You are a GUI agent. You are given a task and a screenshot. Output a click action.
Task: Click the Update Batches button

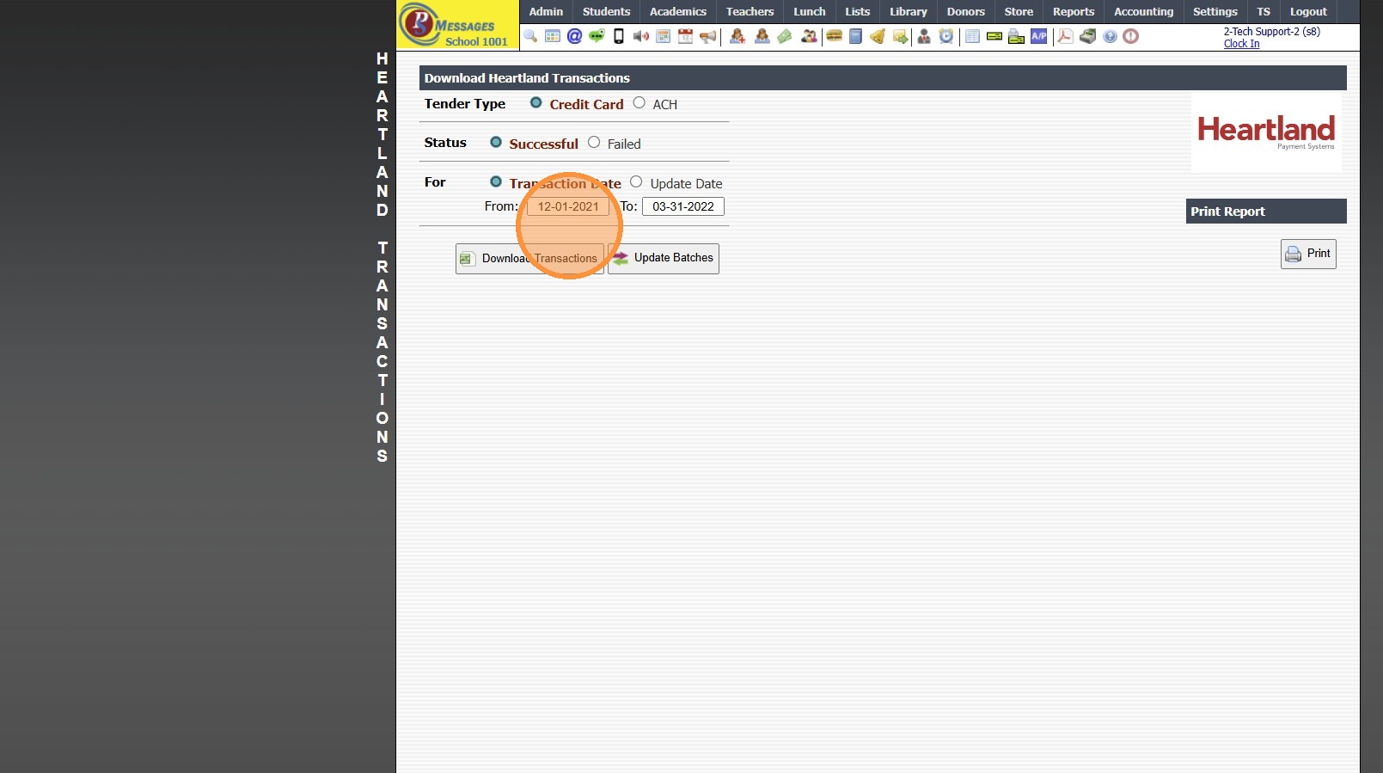tap(664, 258)
